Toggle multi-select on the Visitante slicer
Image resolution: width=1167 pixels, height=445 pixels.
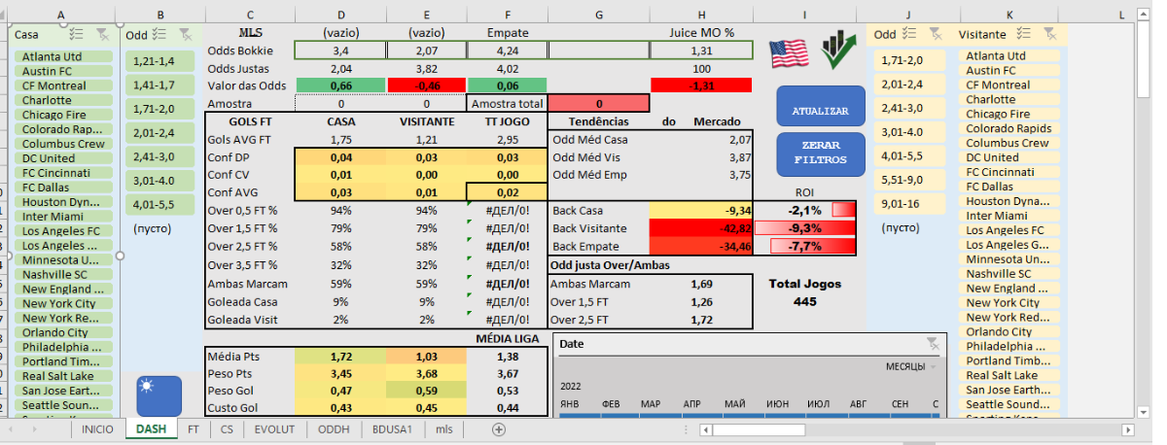1024,34
